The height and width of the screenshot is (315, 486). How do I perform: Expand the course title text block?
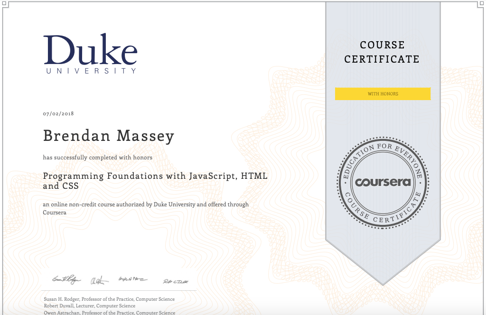[155, 180]
